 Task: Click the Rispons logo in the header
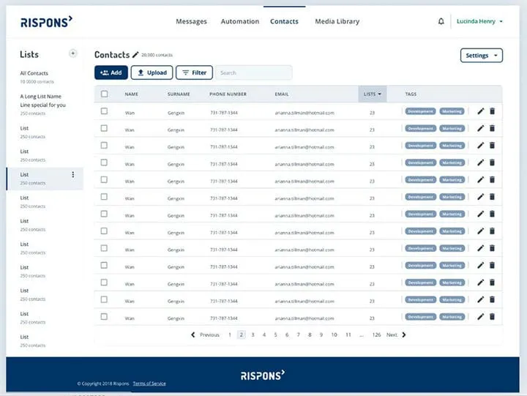46,22
